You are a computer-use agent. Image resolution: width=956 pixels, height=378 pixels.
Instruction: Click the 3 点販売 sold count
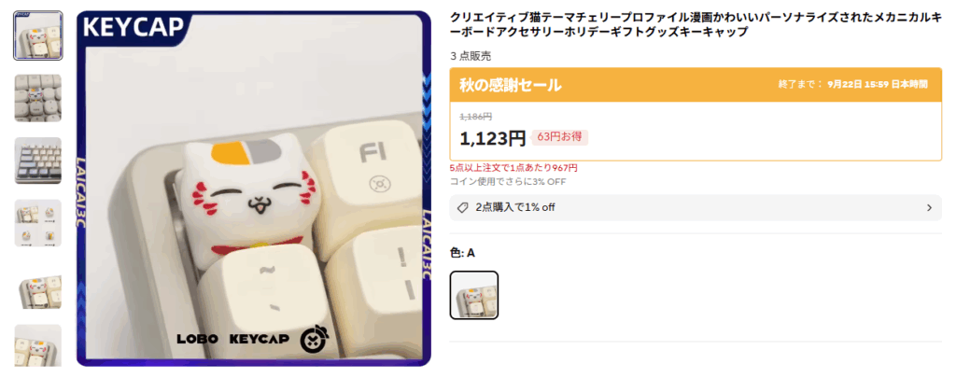pyautogui.click(x=471, y=56)
